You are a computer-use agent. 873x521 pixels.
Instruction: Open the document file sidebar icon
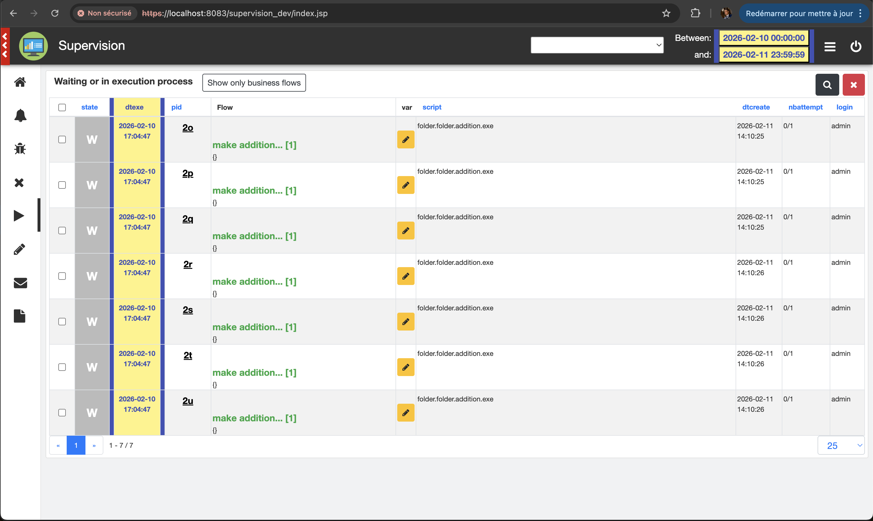pyautogui.click(x=20, y=316)
